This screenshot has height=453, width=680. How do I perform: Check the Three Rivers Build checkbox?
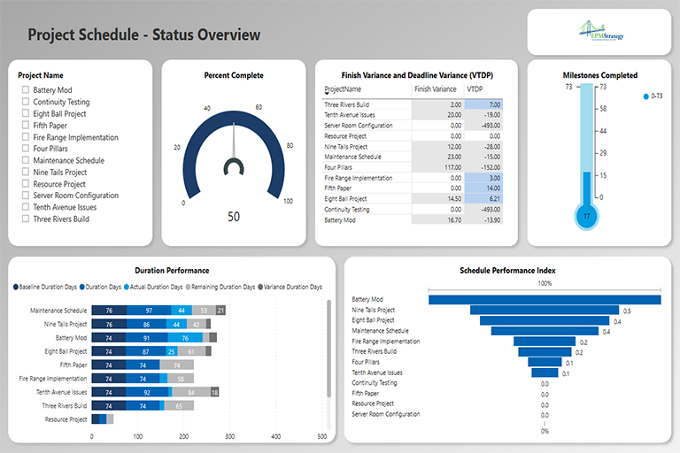[x=26, y=218]
